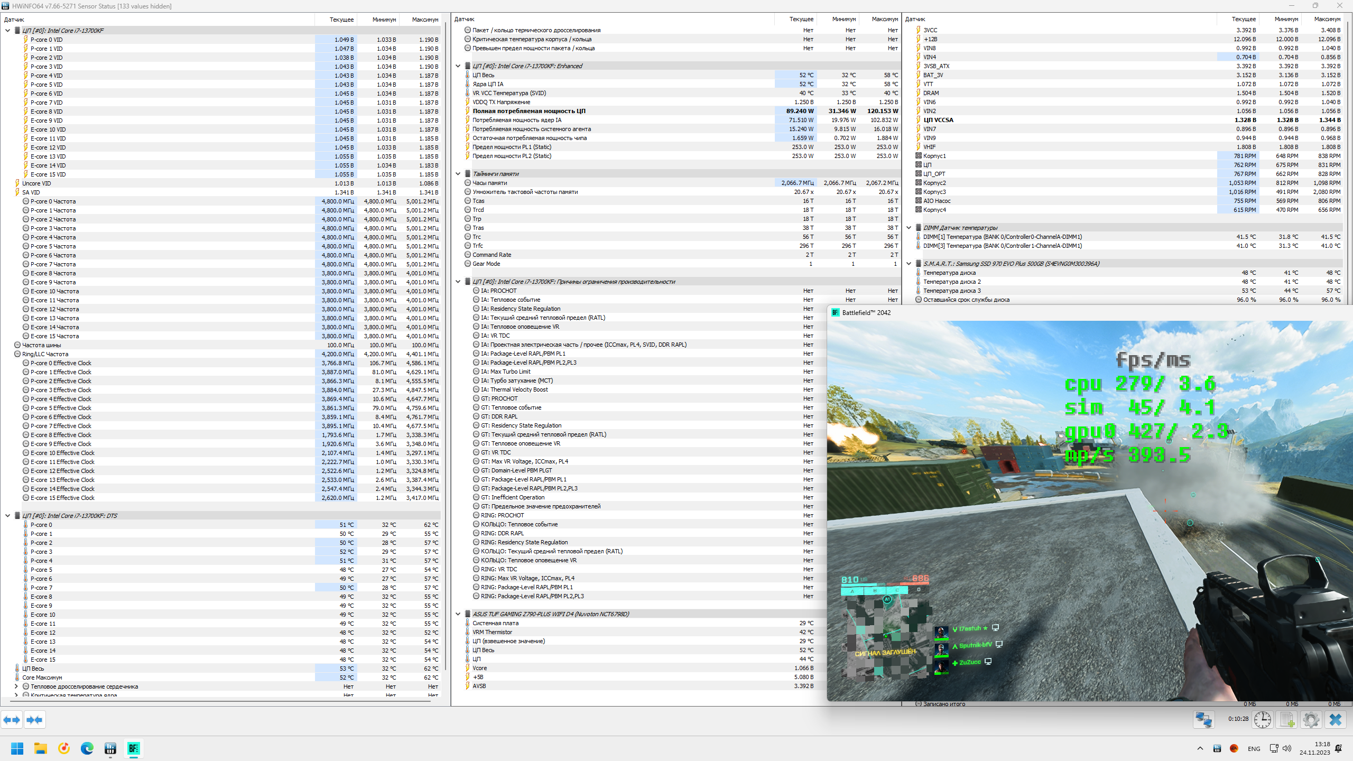Click the Текущее column header in middle panel
The width and height of the screenshot is (1353, 761).
pyautogui.click(x=801, y=19)
